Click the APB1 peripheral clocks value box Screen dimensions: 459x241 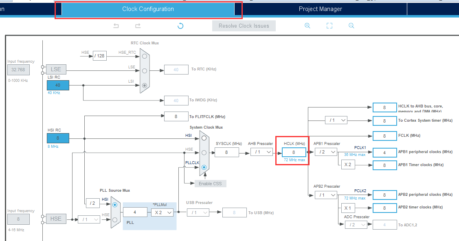pos(384,152)
